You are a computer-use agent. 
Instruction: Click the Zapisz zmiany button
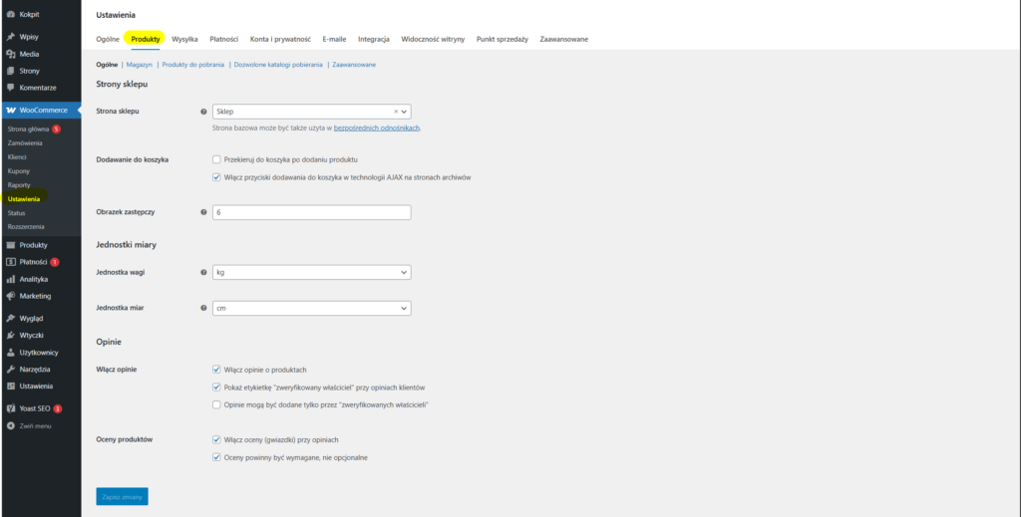click(x=122, y=496)
